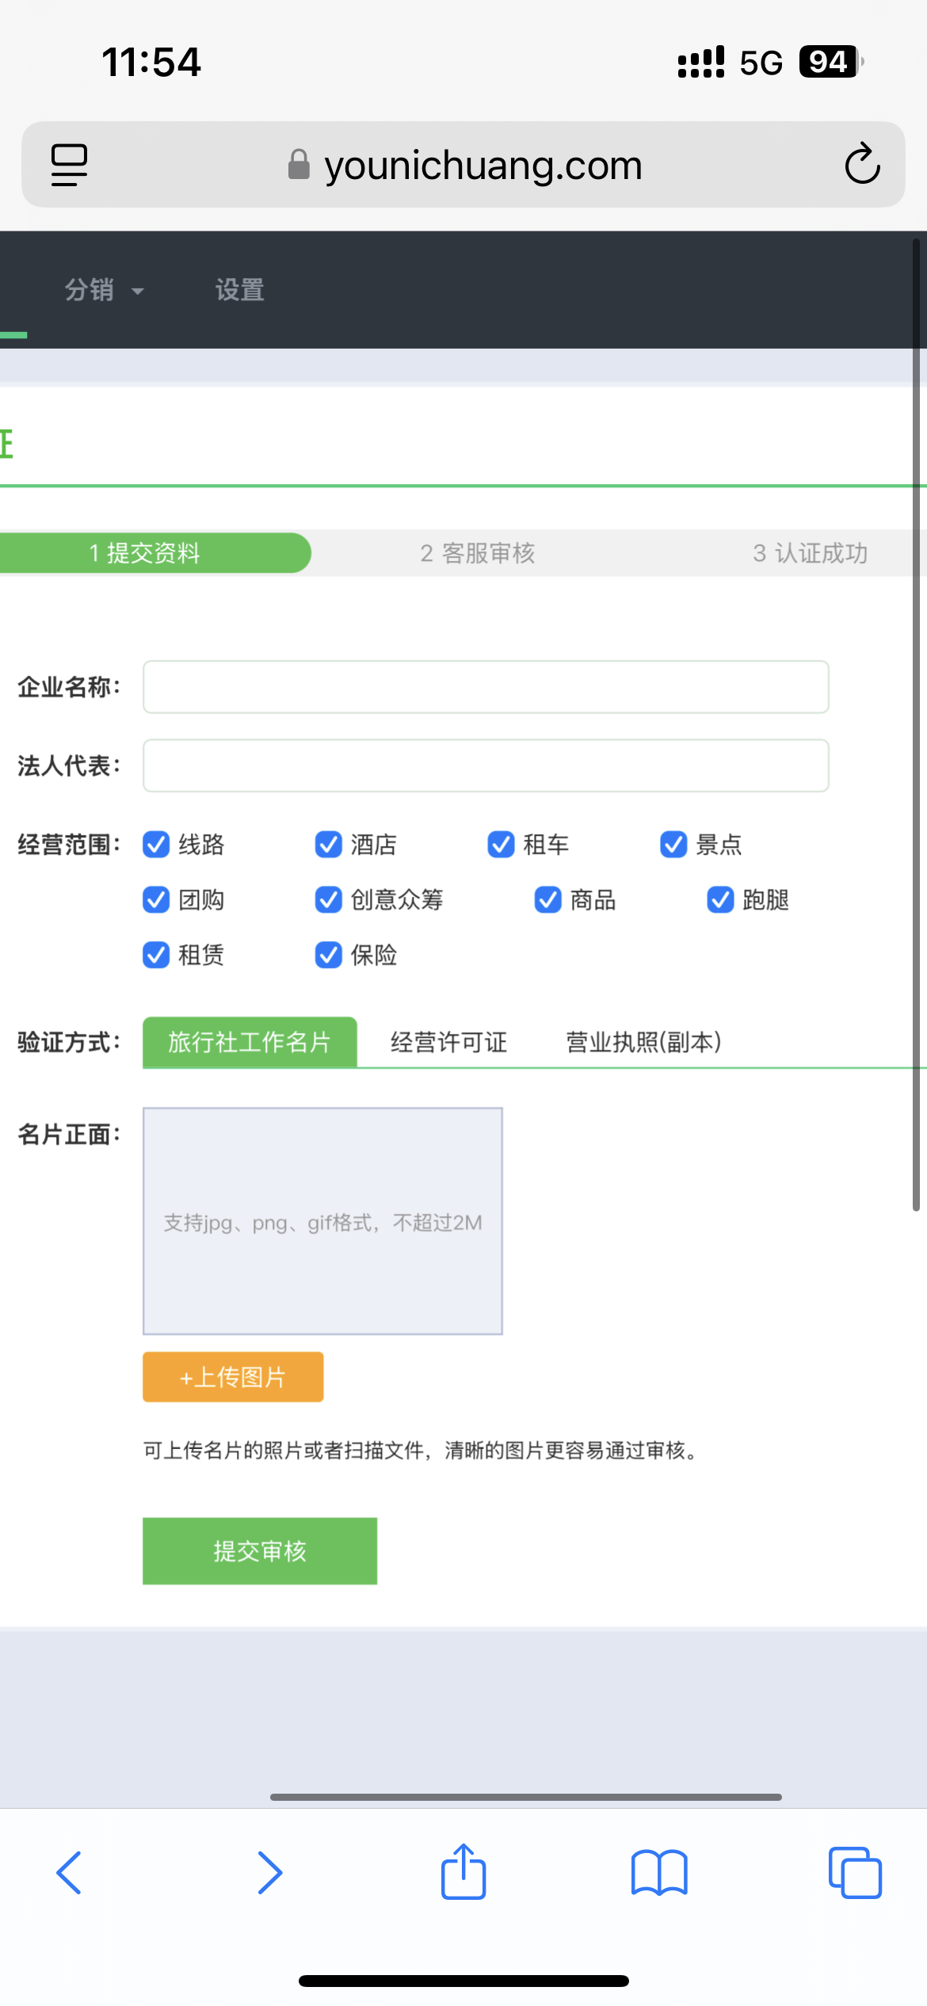
Task: Uncheck the 线路 checkbox
Action: pyautogui.click(x=156, y=845)
